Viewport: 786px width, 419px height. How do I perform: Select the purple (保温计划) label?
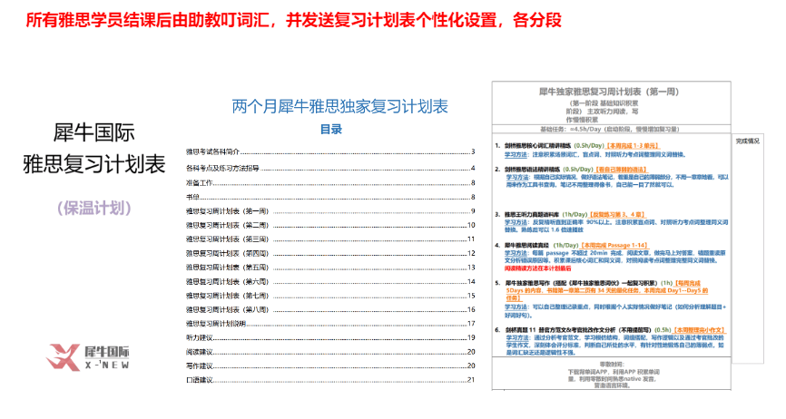pos(94,207)
